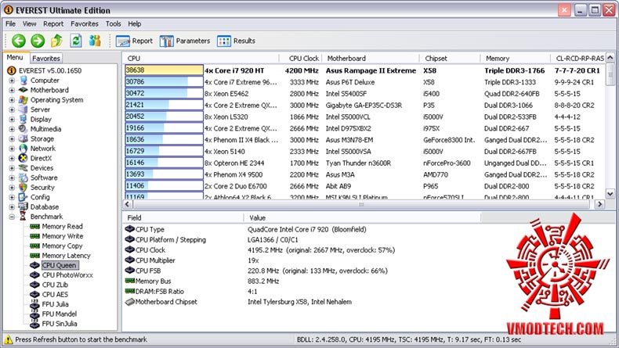Click the Memory Bus field row
This screenshot has width=619, height=348.
pos(302,281)
